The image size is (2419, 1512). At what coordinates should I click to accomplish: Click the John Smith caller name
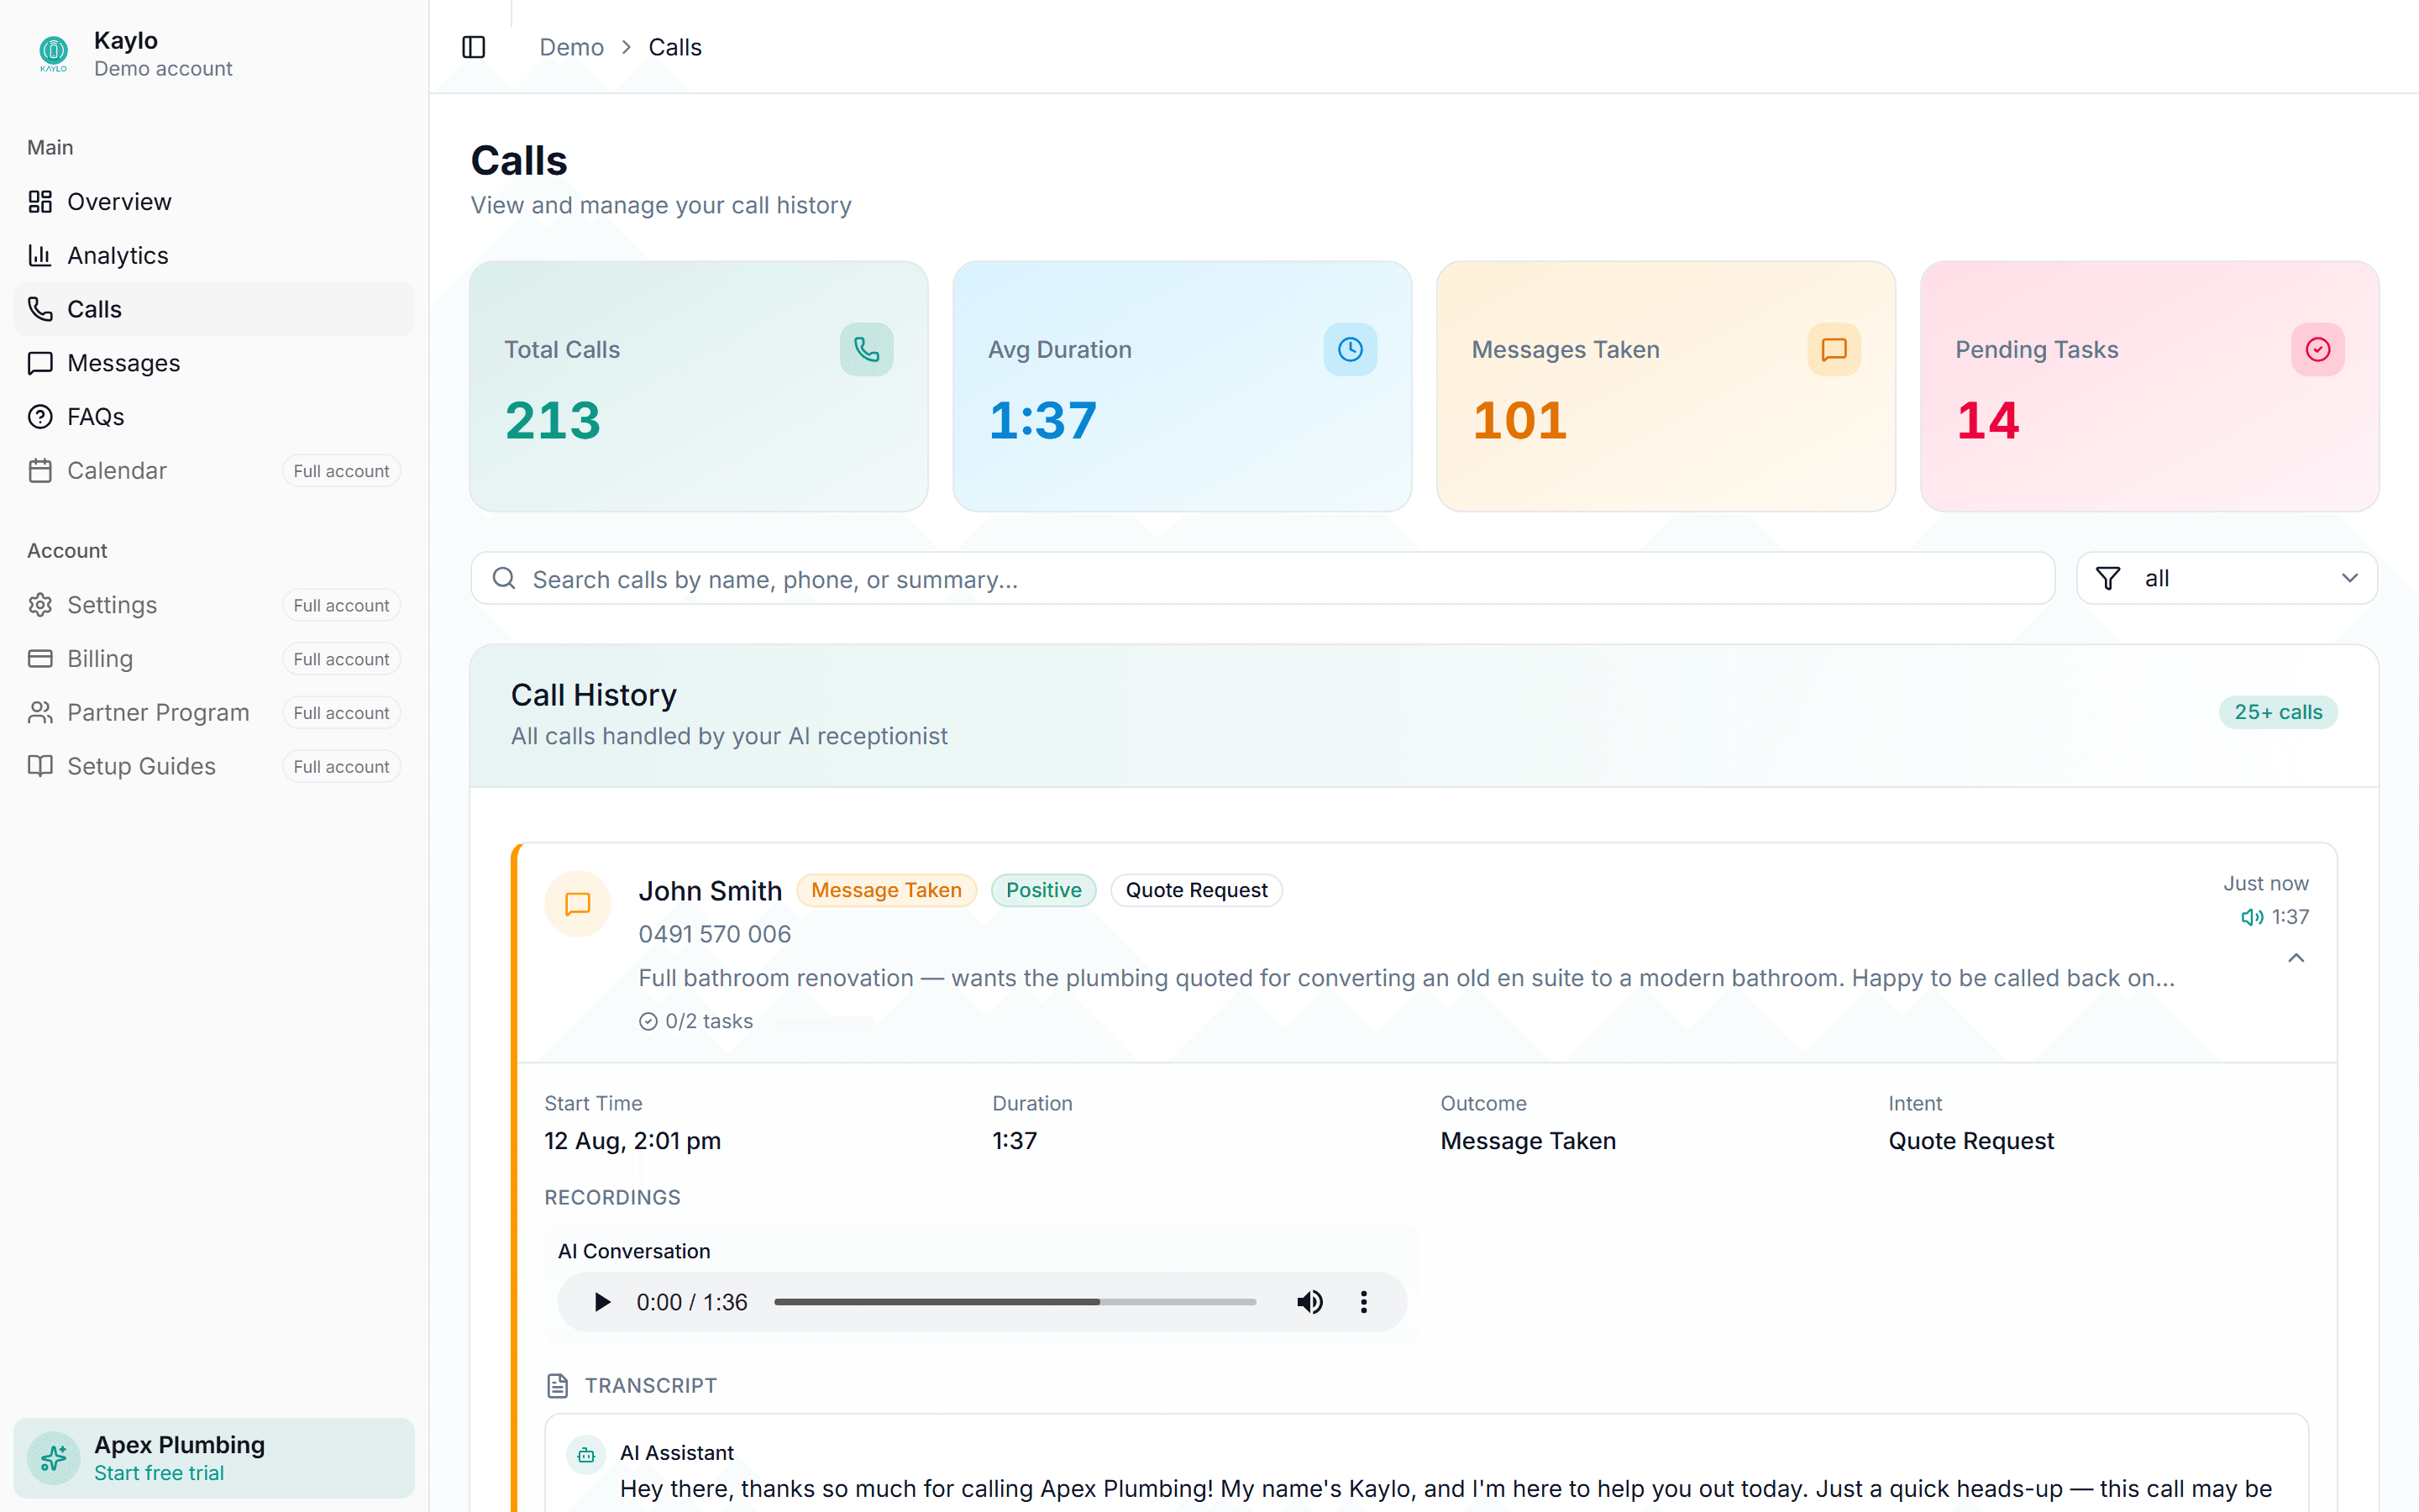point(710,890)
